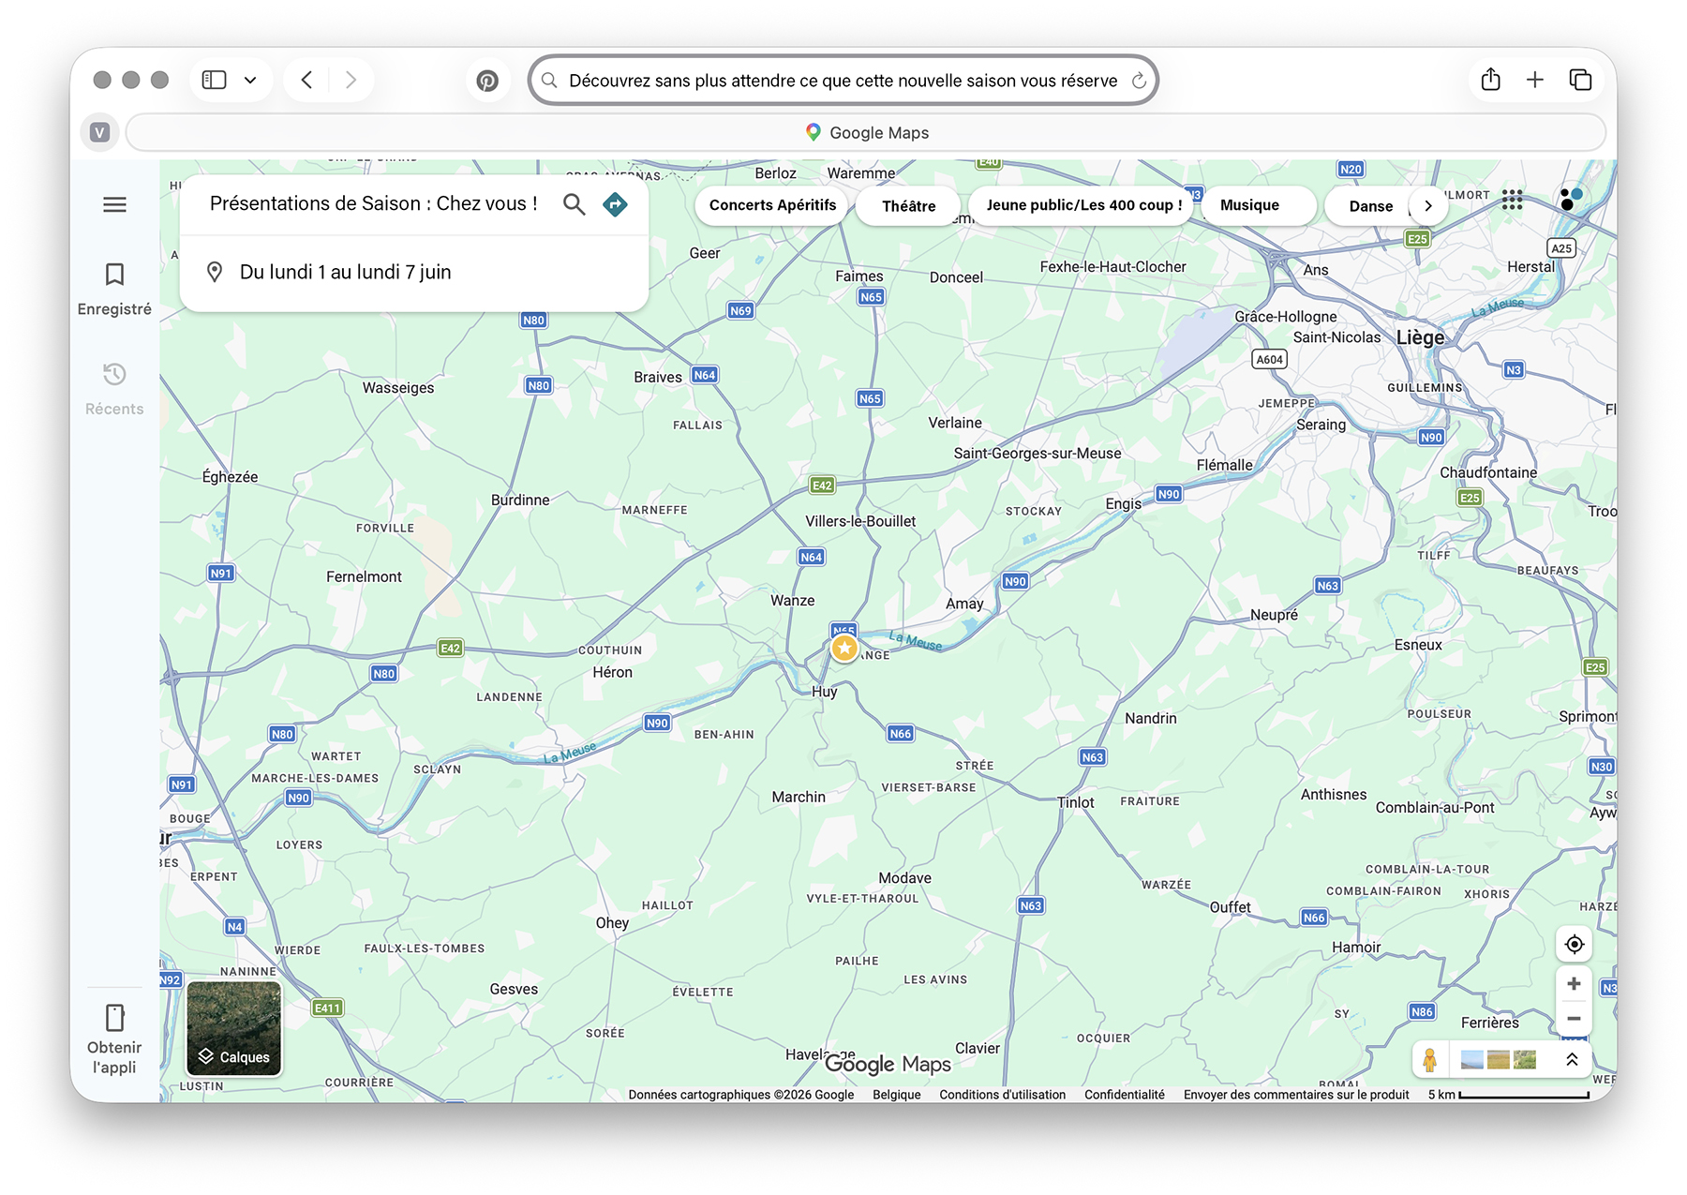This screenshot has width=1687, height=1195.
Task: Select the Concerts Apéritifs chip
Action: [x=772, y=205]
